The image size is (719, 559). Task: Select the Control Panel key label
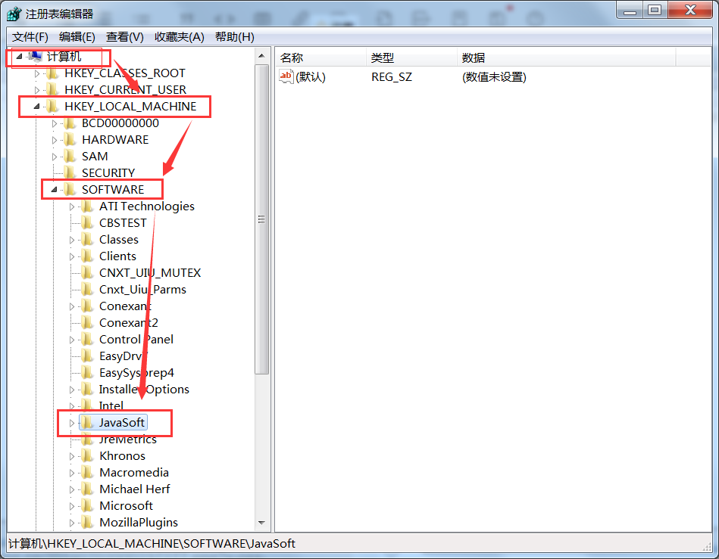(136, 339)
